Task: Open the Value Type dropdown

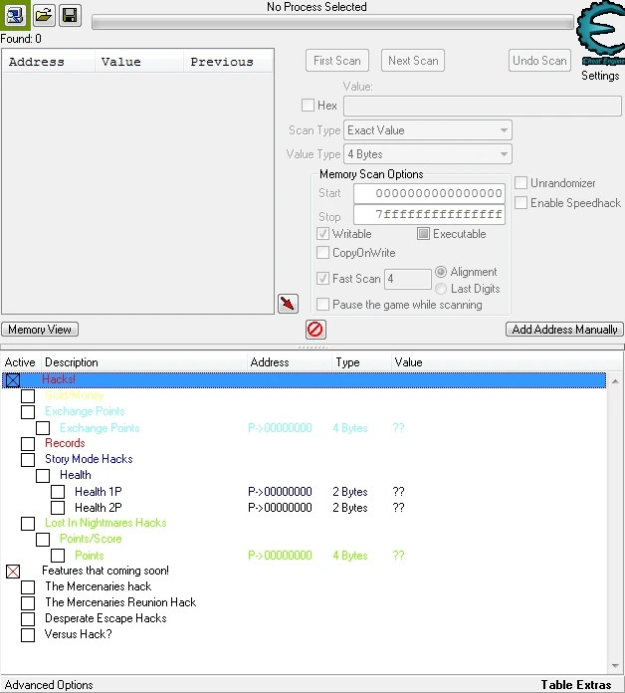Action: [x=428, y=154]
